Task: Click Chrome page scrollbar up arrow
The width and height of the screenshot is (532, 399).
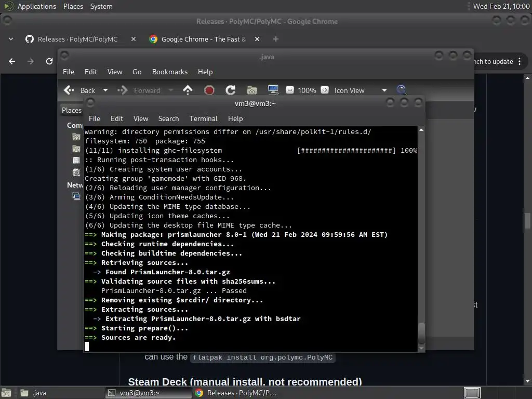Action: click(527, 78)
